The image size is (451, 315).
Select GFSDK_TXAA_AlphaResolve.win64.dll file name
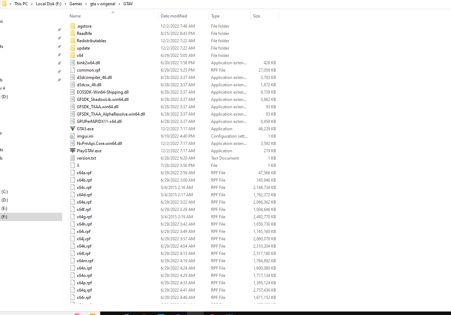click(x=111, y=114)
